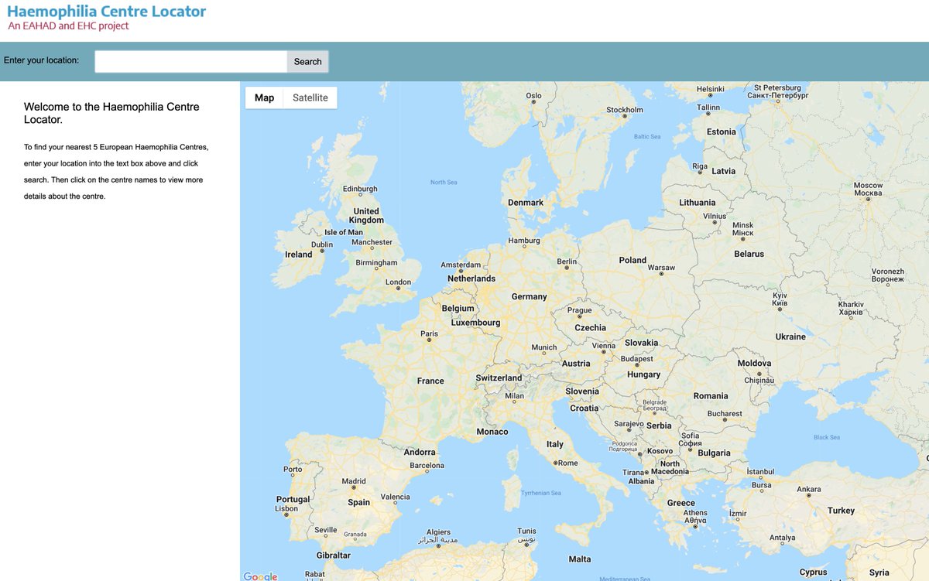Click the Lisbon city label
Image resolution: width=929 pixels, height=581 pixels.
click(286, 508)
